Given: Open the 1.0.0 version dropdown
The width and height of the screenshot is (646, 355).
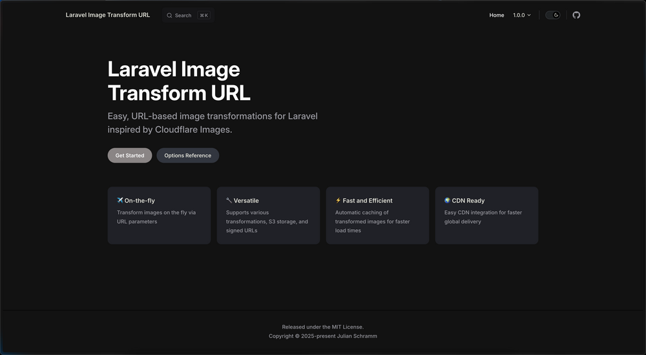Looking at the screenshot, I should tap(521, 15).
